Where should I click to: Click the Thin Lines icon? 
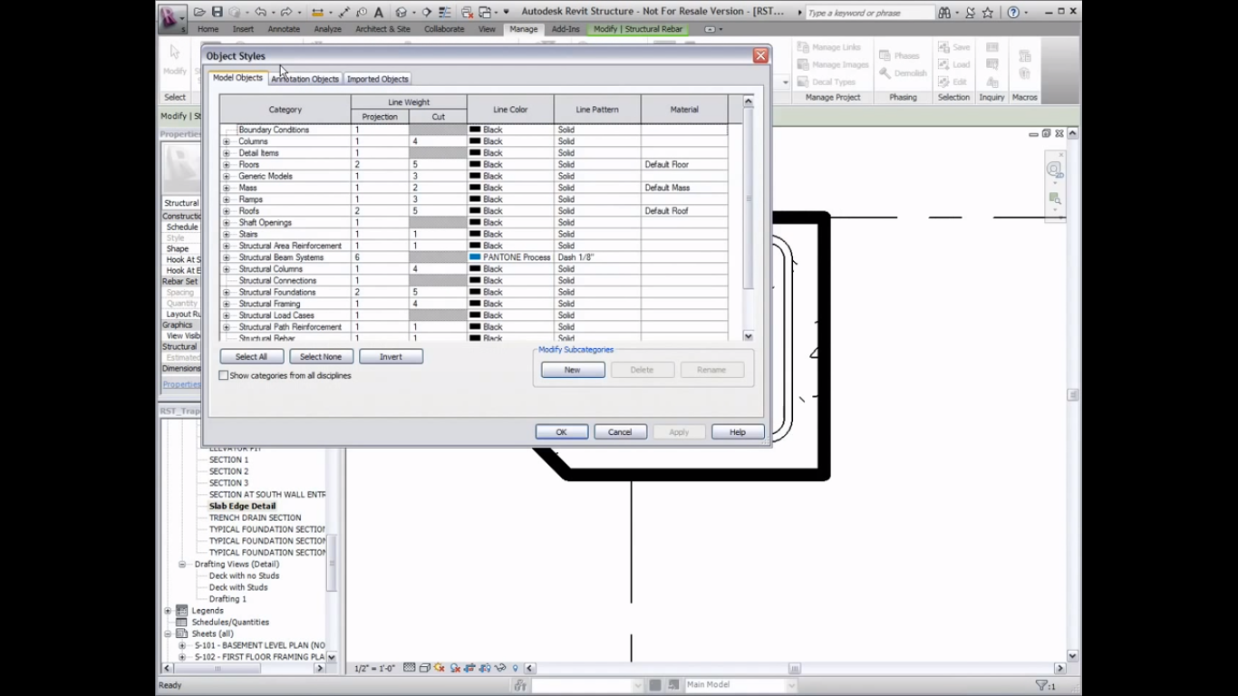pyautogui.click(x=445, y=13)
